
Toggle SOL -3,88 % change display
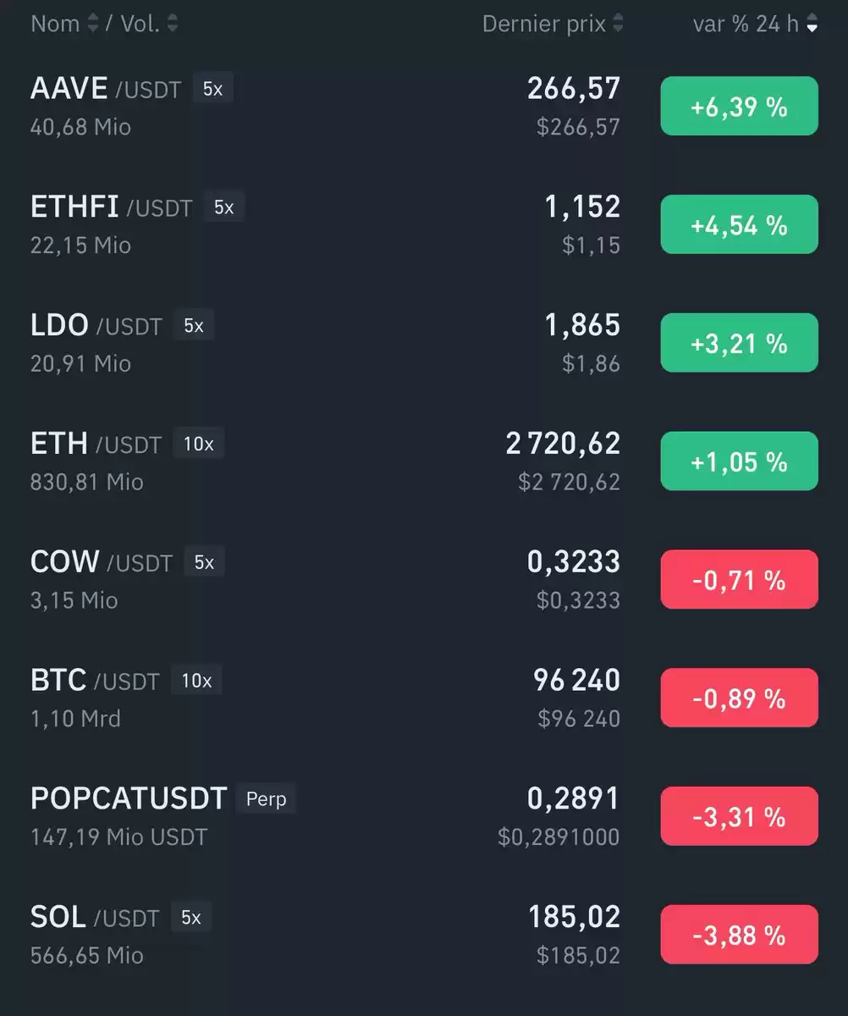739,935
